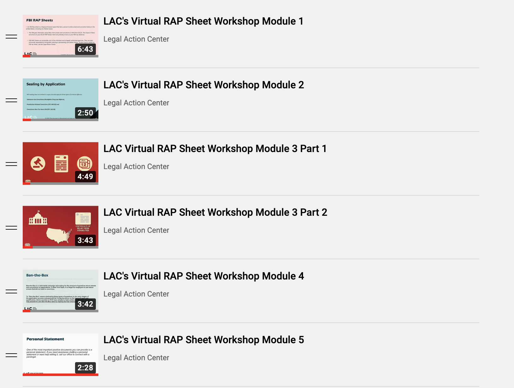Click the 3:43 duration badge on thumbnail
This screenshot has height=388, width=514.
point(85,240)
